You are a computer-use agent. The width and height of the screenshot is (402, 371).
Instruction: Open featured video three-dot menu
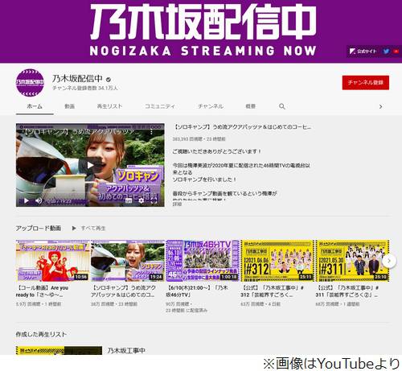click(x=151, y=132)
